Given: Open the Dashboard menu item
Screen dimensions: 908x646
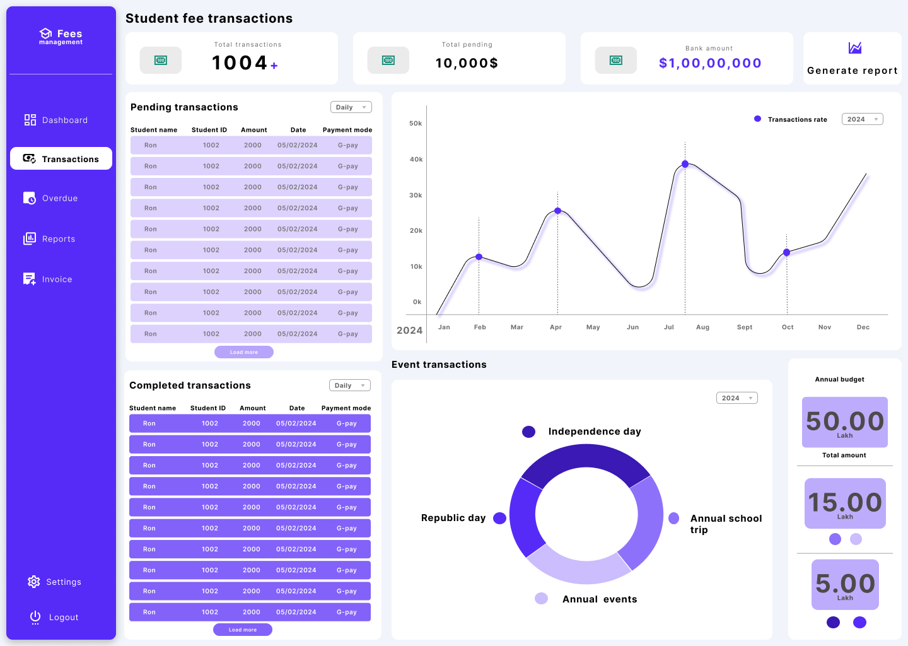Looking at the screenshot, I should pos(65,120).
